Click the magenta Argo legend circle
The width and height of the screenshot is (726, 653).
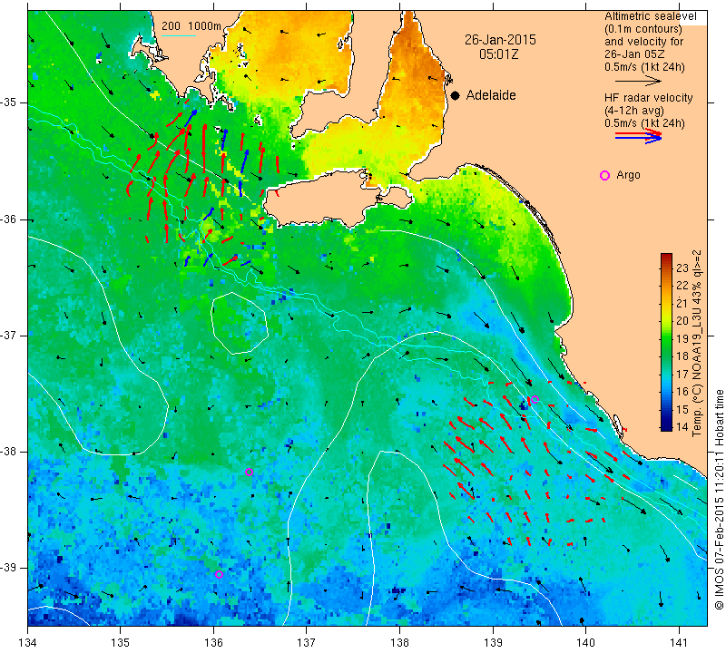coord(604,175)
